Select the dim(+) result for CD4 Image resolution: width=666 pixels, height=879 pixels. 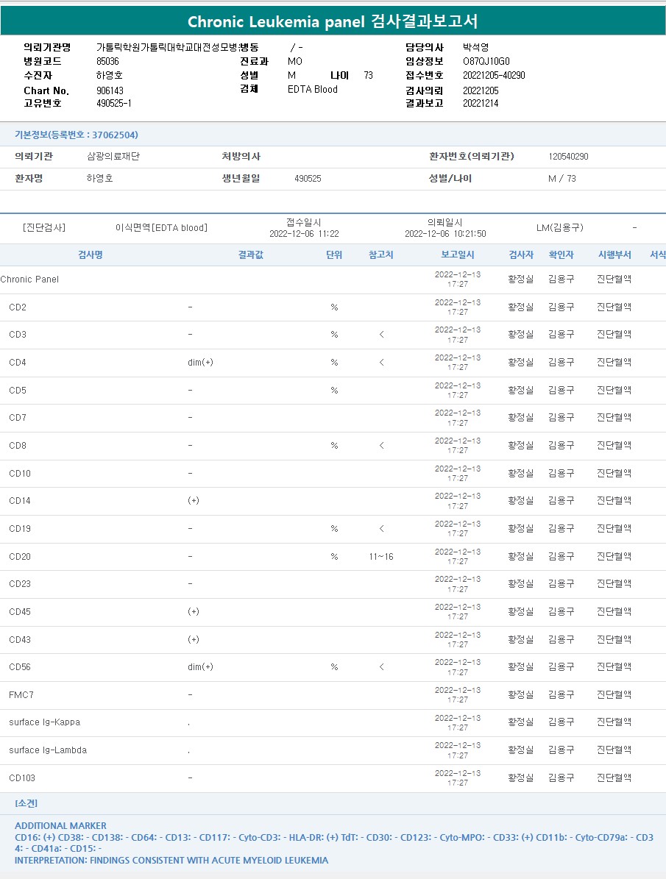[200, 363]
